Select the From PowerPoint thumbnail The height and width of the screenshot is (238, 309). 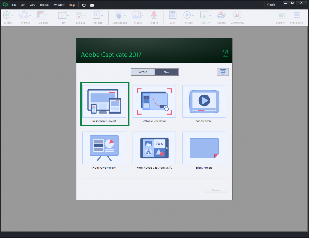(x=104, y=148)
